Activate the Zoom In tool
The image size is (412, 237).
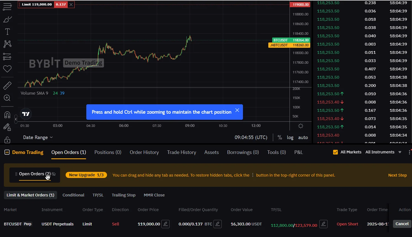(x=7, y=98)
